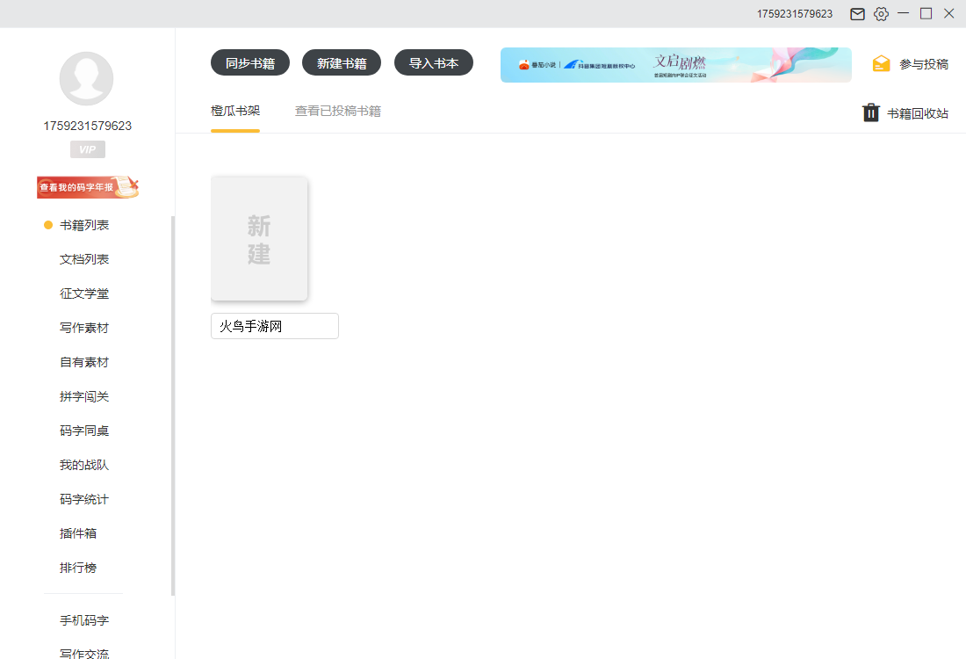The width and height of the screenshot is (966, 659).
Task: Open 排行榜 in the sidebar
Action: [78, 568]
